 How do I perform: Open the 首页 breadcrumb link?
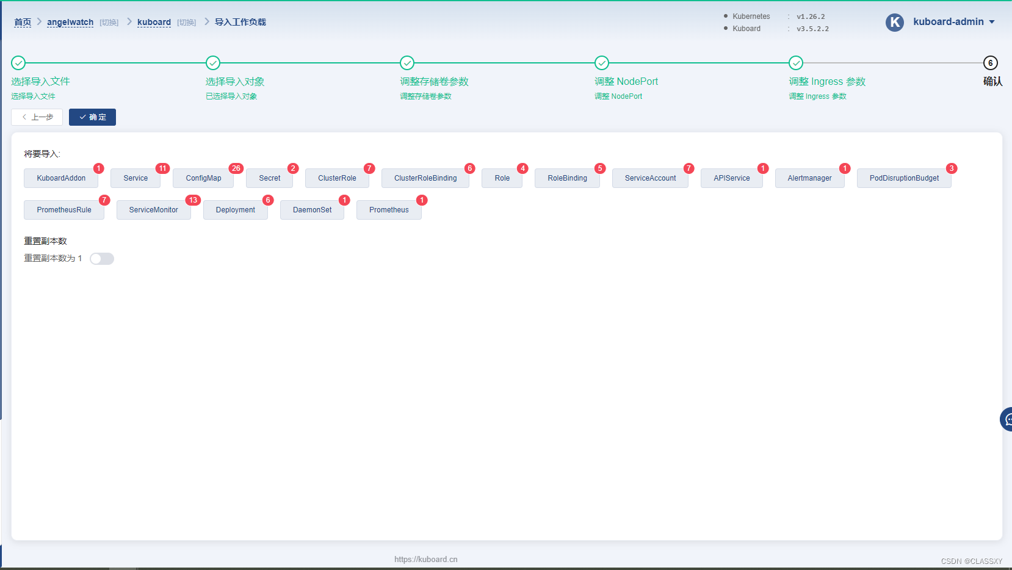(x=23, y=22)
